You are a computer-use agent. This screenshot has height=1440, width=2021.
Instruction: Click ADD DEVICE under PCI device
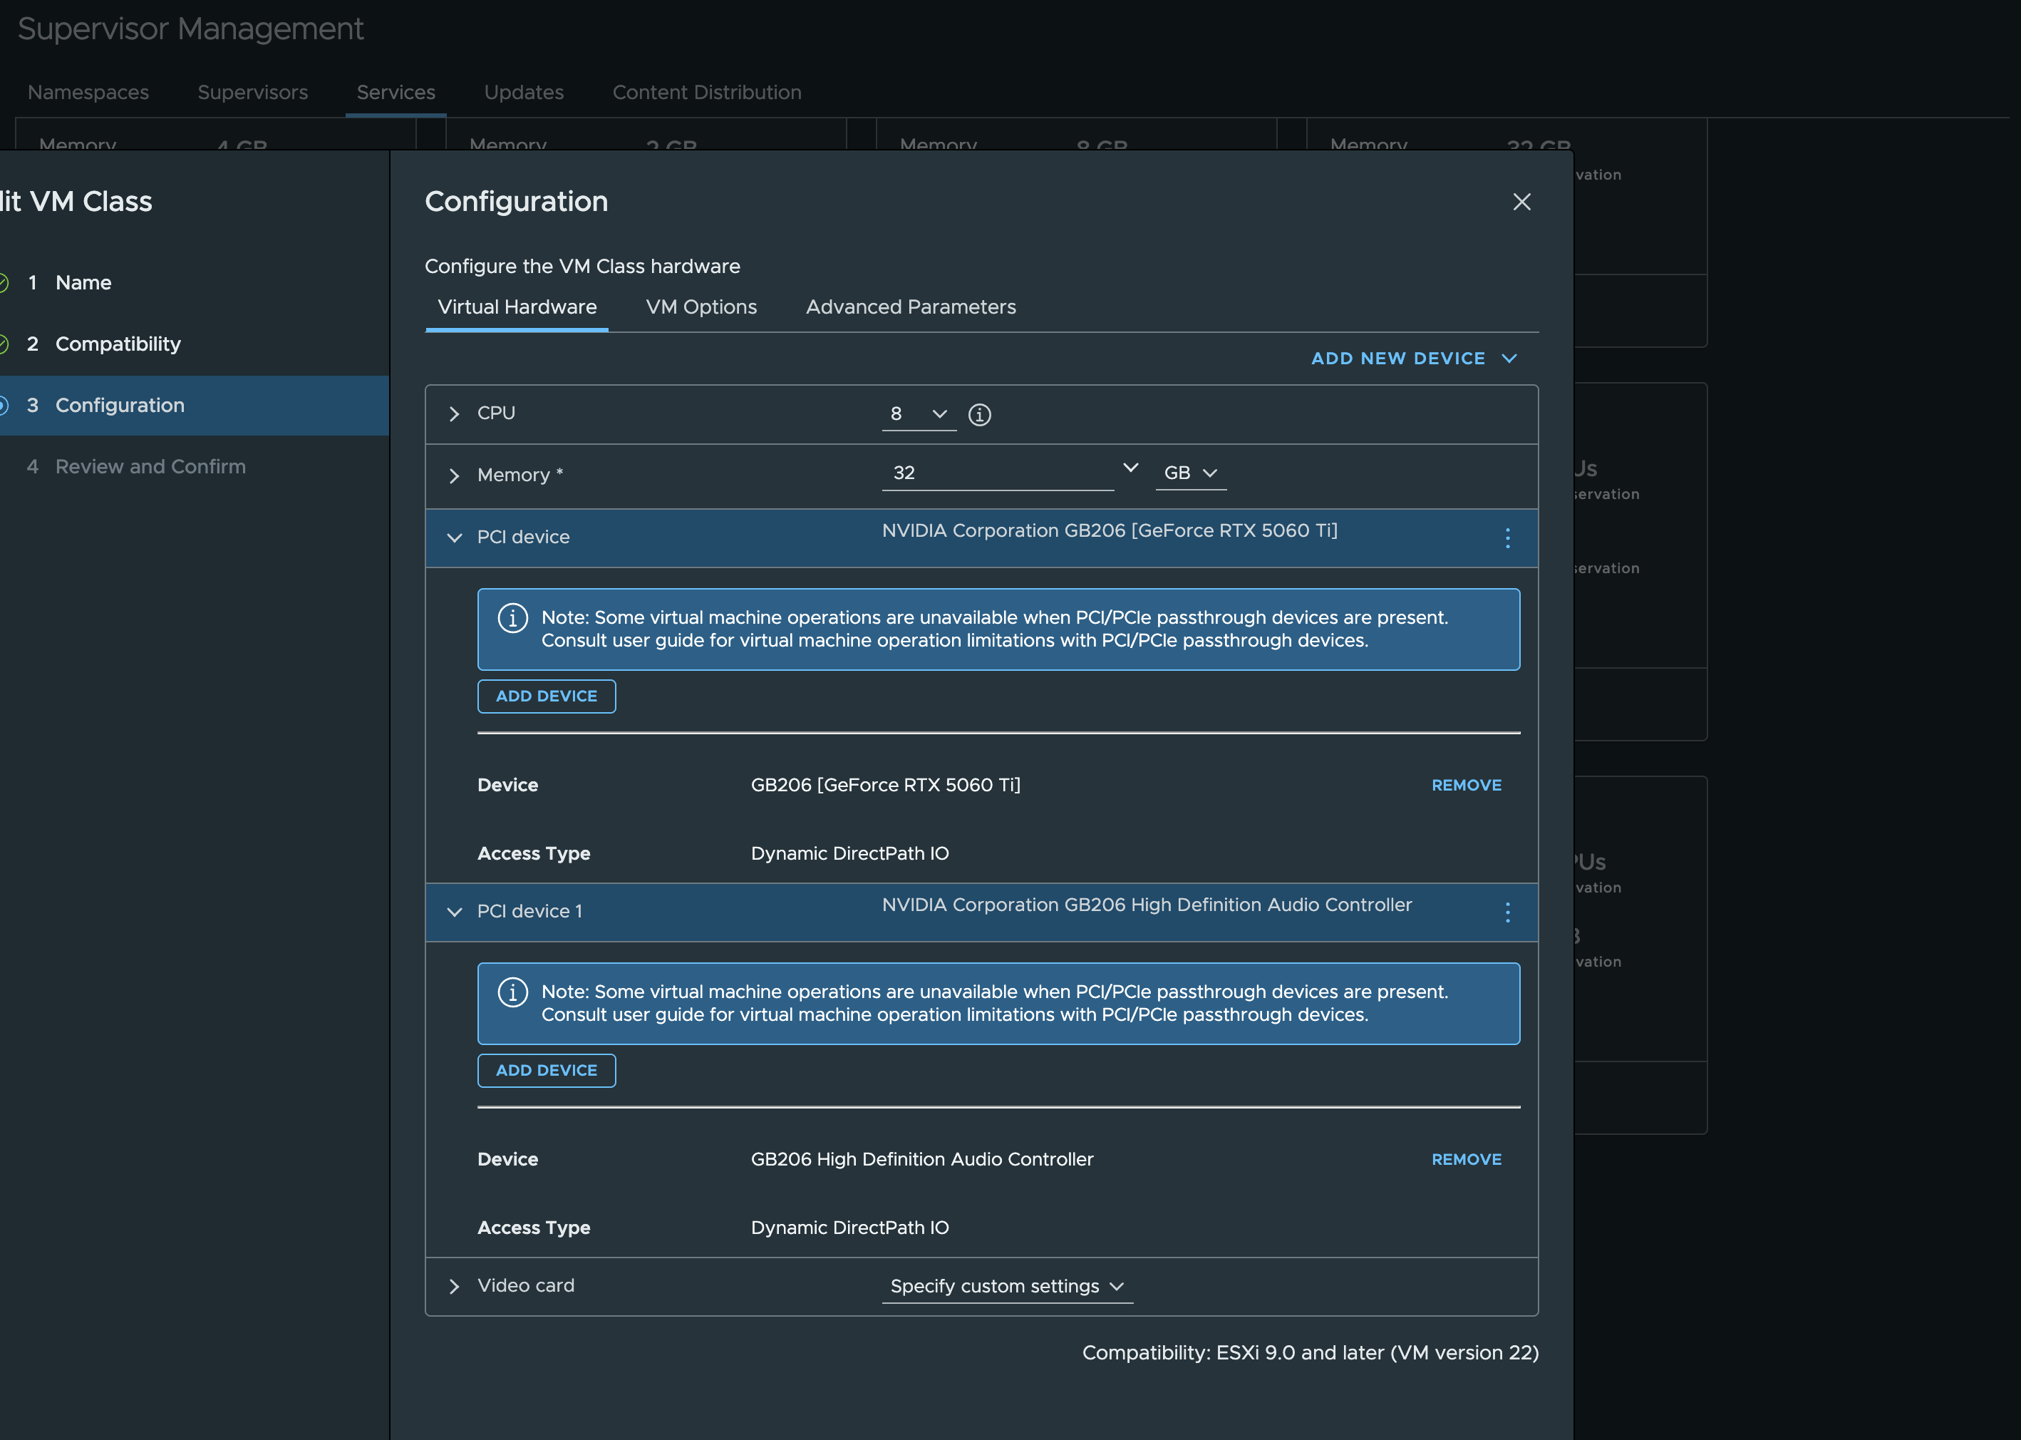546,696
